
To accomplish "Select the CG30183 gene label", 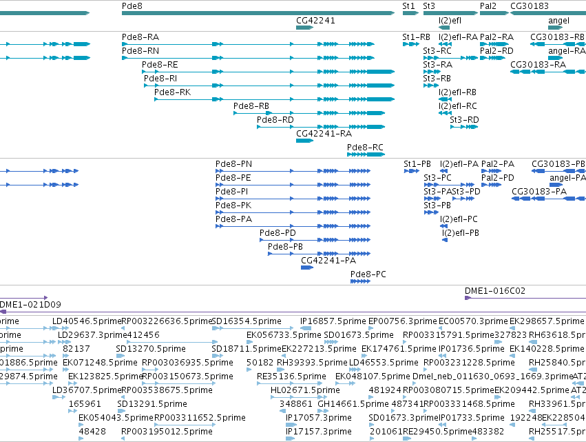I will coord(530,6).
